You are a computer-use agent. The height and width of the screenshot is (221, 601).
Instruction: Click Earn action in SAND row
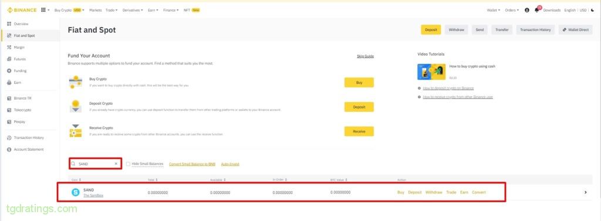coord(464,192)
